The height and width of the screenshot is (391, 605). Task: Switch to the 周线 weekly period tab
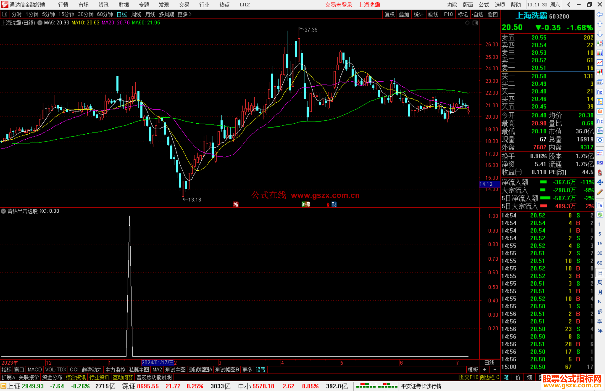[x=136, y=14]
